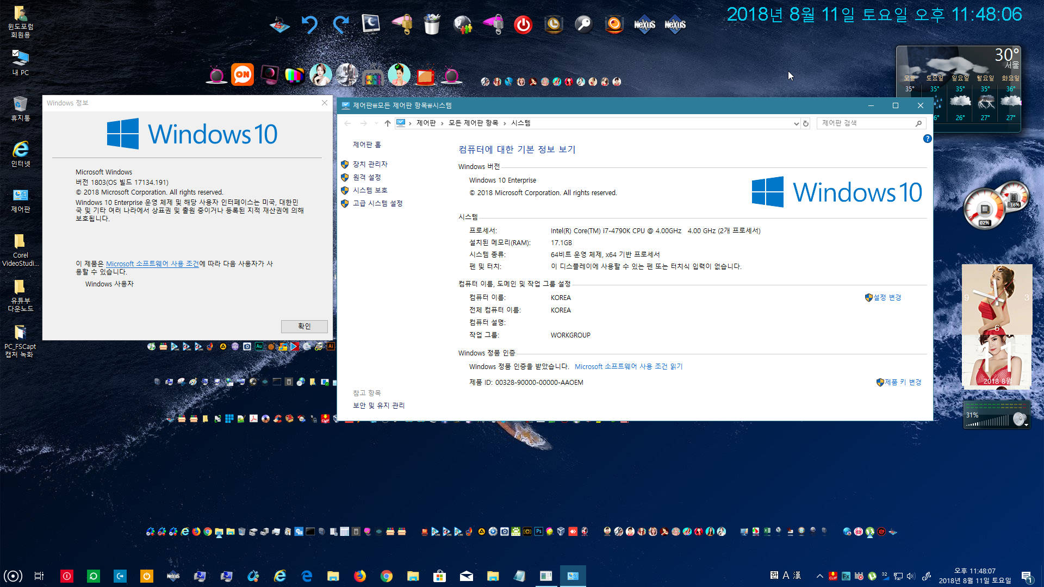Viewport: 1044px width, 587px height.
Task: Click the magnifier search icon in top dock
Action: click(x=584, y=24)
